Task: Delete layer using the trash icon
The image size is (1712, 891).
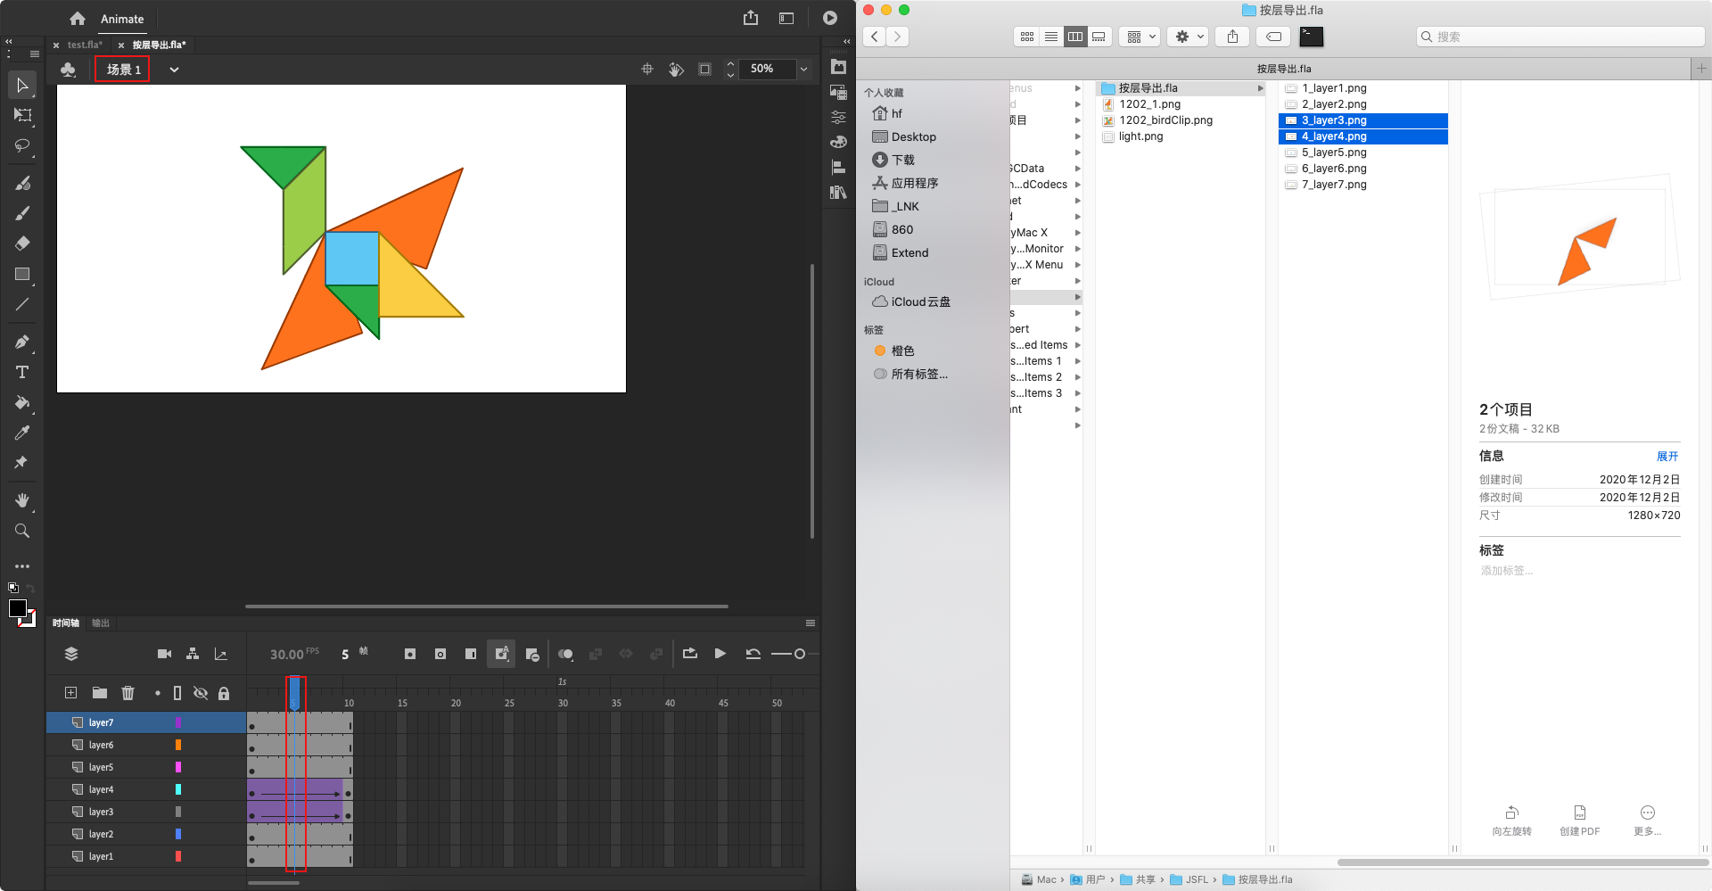Action: pyautogui.click(x=128, y=693)
